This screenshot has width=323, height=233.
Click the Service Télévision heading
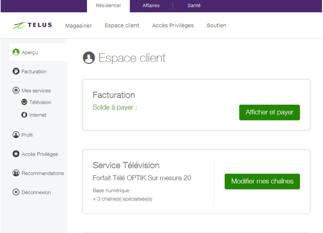coord(126,165)
